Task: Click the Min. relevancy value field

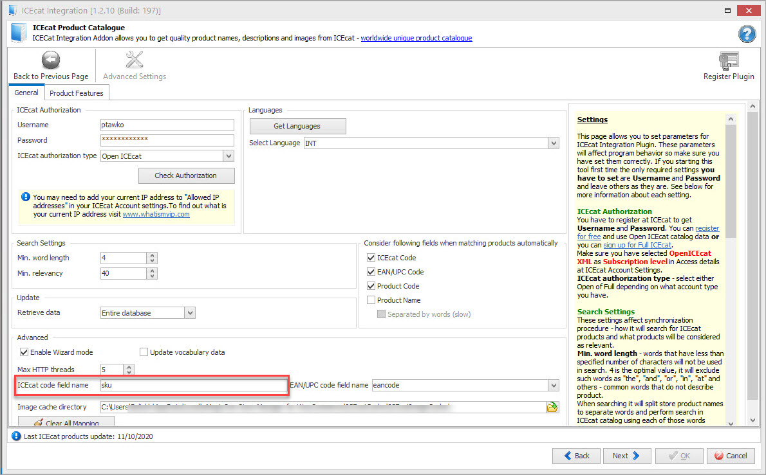Action: pyautogui.click(x=123, y=274)
